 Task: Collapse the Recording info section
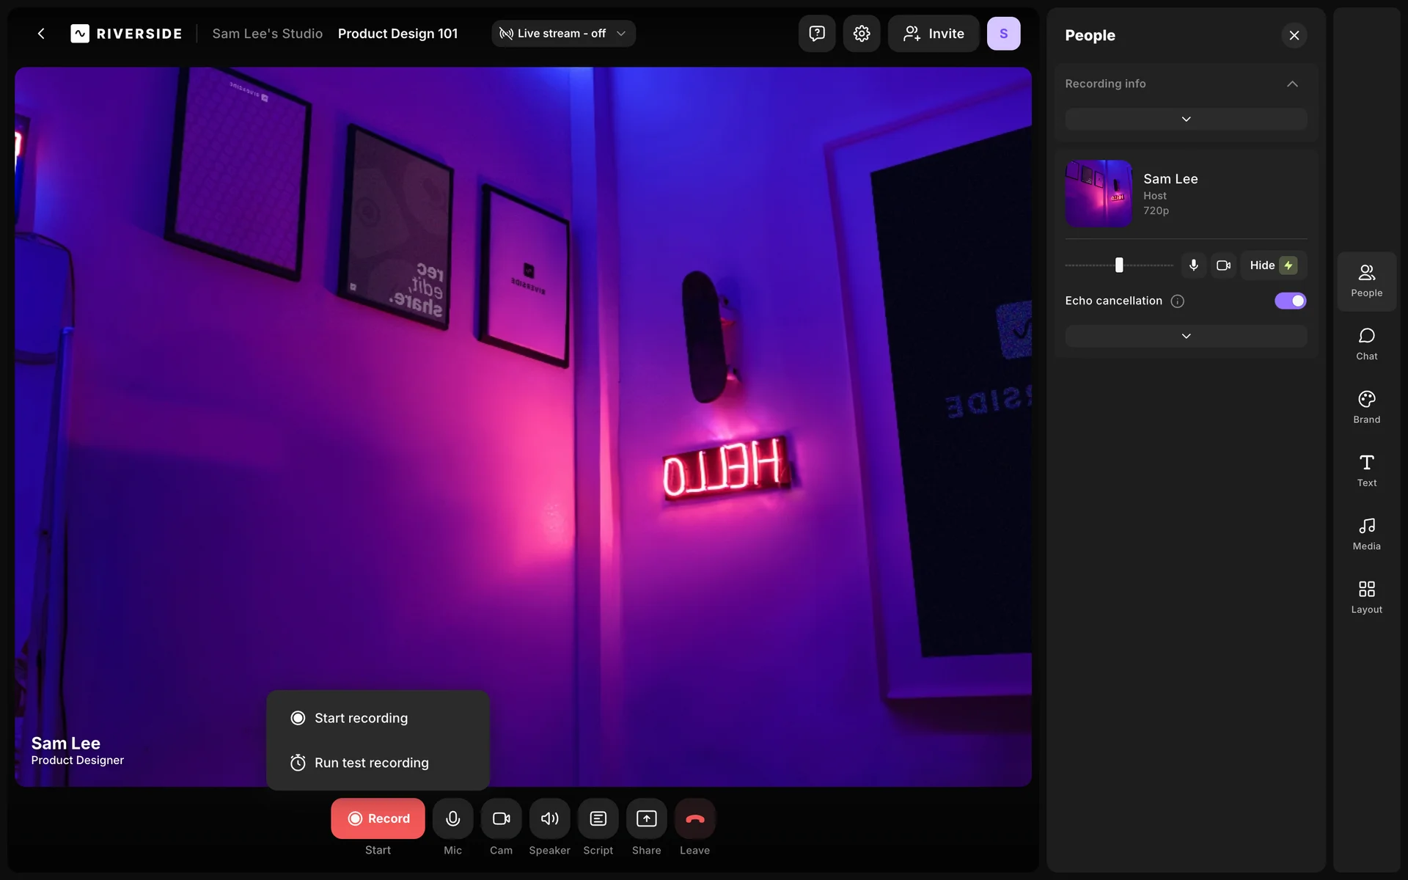coord(1292,84)
